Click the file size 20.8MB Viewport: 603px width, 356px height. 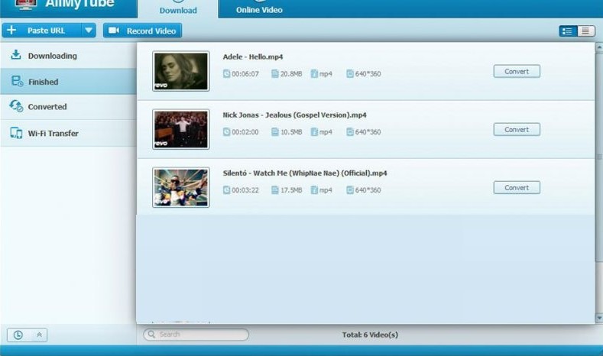[x=291, y=74]
